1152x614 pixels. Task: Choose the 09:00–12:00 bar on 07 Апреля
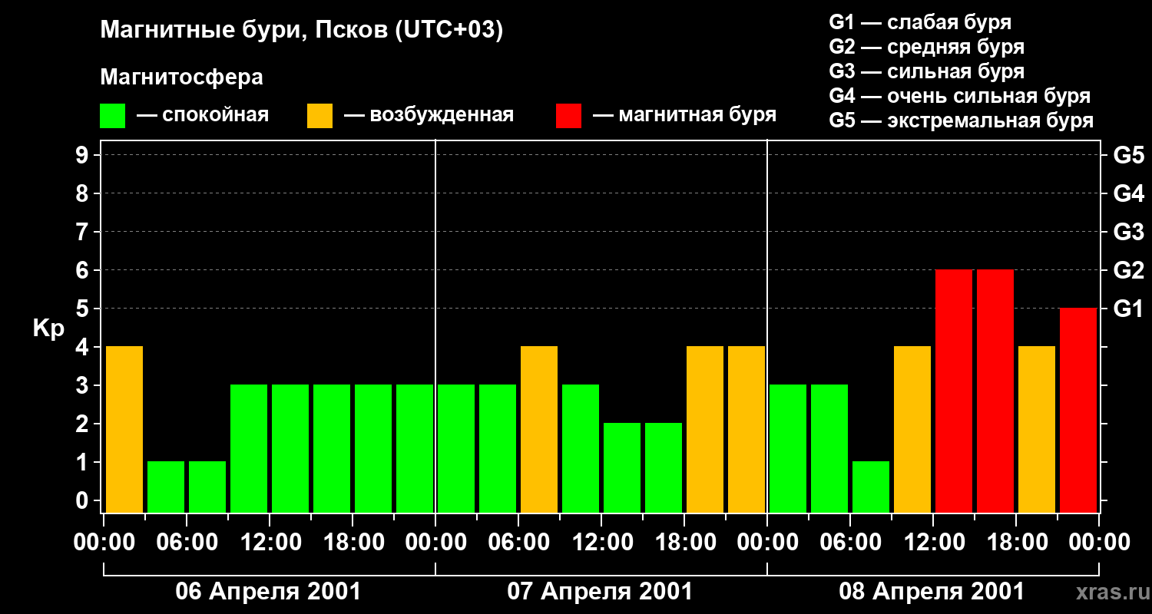pos(581,448)
